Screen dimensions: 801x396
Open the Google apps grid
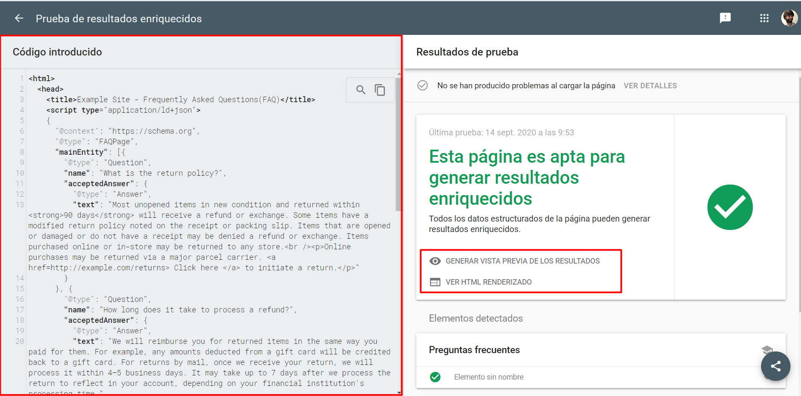click(765, 18)
